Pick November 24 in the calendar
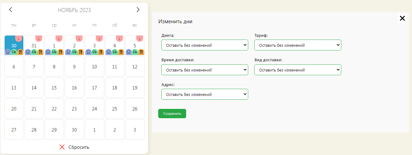The image size is (412, 155). pyautogui.click(x=94, y=109)
